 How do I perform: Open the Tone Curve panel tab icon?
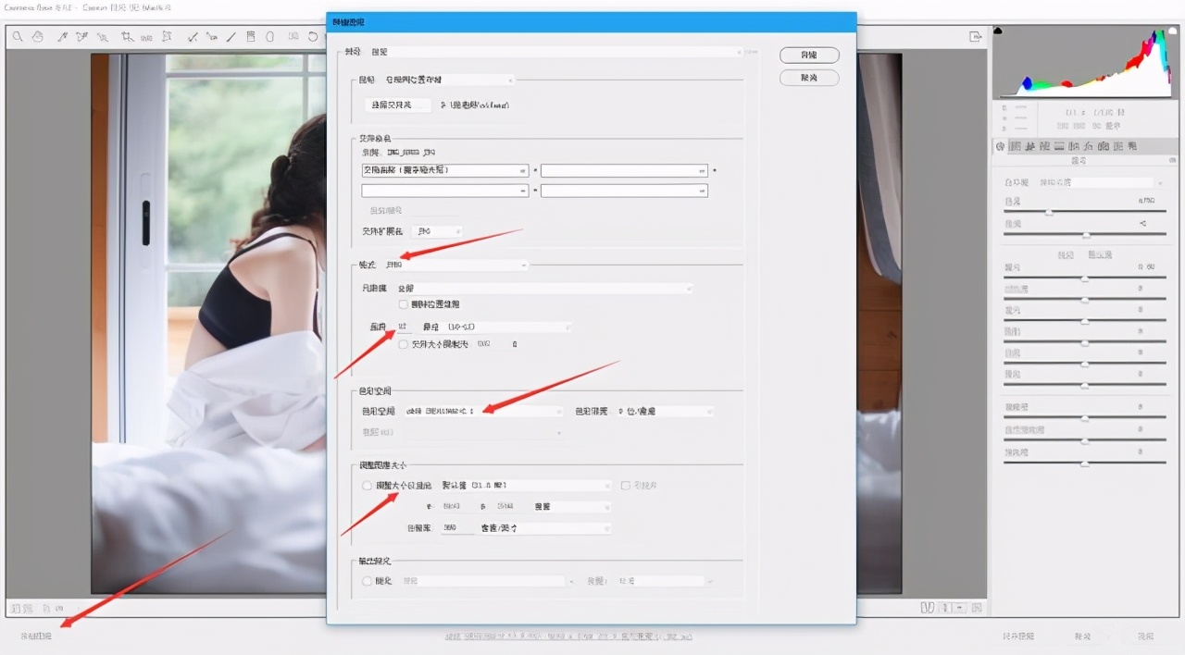pyautogui.click(x=1016, y=146)
